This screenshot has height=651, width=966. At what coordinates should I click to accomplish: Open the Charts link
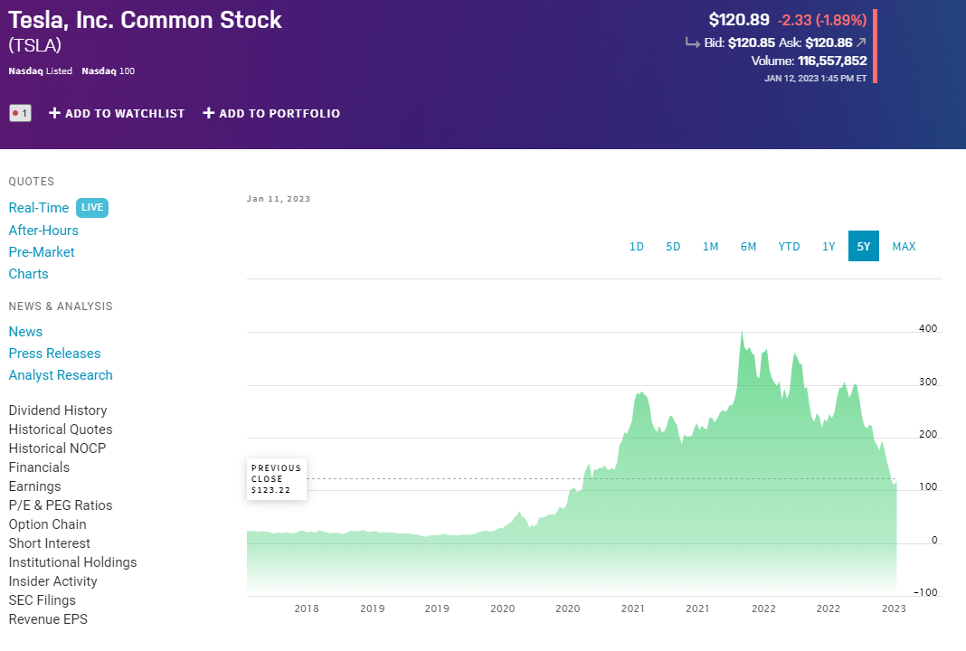tap(28, 273)
